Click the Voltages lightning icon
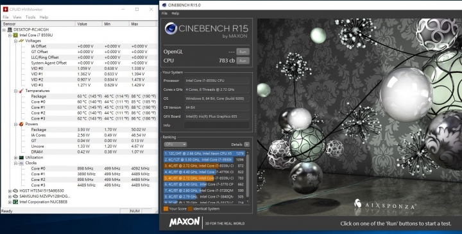The image size is (462, 234). pyautogui.click(x=21, y=41)
